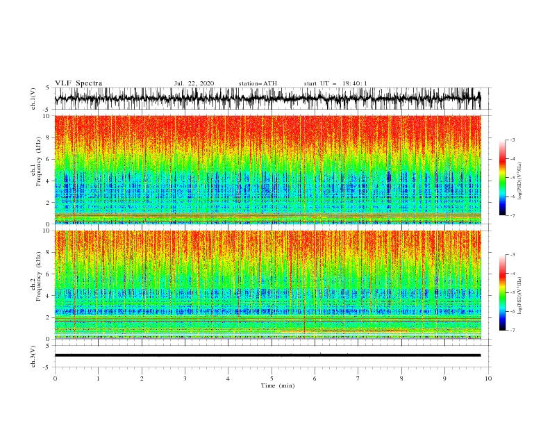Click the time axis tick label "7"

point(358,378)
